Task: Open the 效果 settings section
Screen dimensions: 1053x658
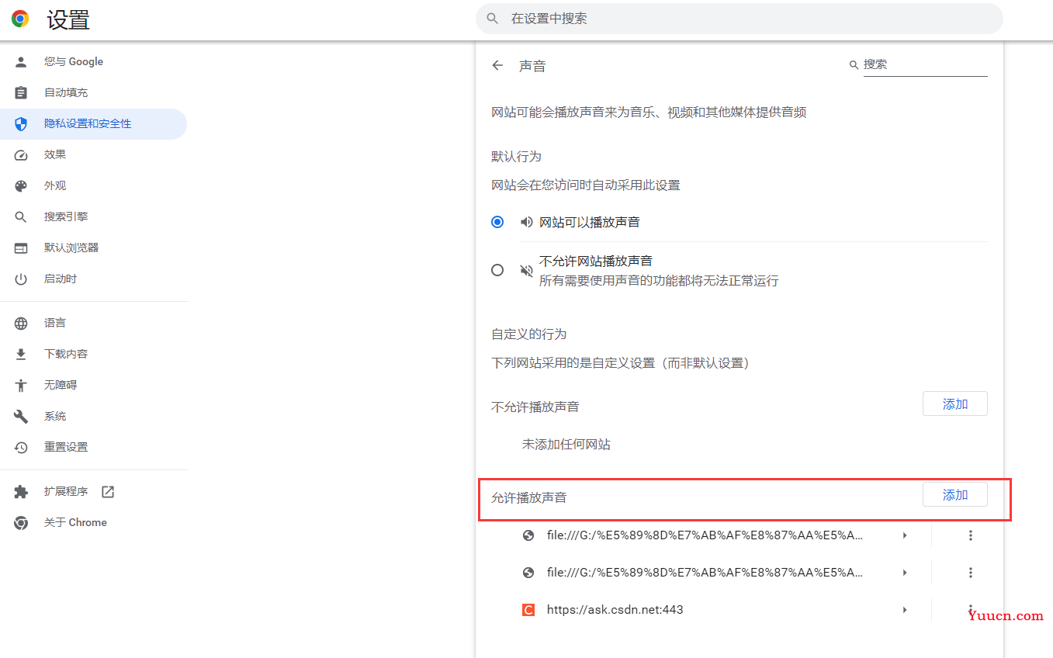Action: (93, 154)
